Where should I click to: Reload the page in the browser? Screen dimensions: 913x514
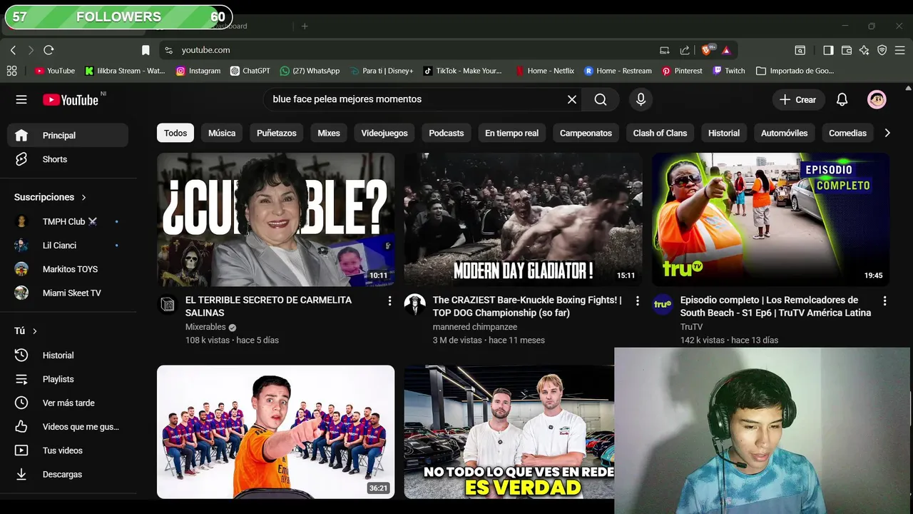click(x=49, y=50)
